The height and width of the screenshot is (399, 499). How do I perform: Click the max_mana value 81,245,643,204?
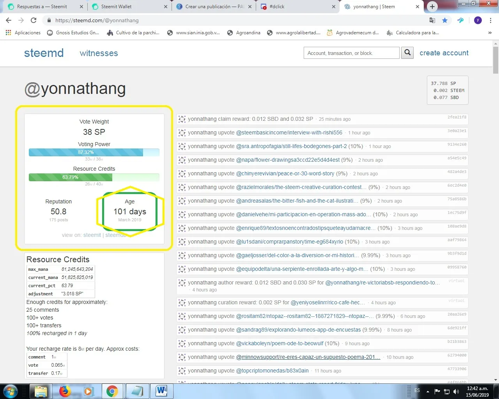(77, 269)
